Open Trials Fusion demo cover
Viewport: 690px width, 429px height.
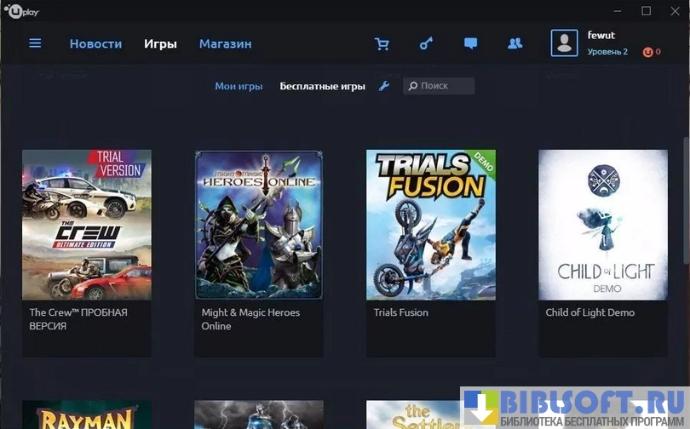(x=431, y=225)
